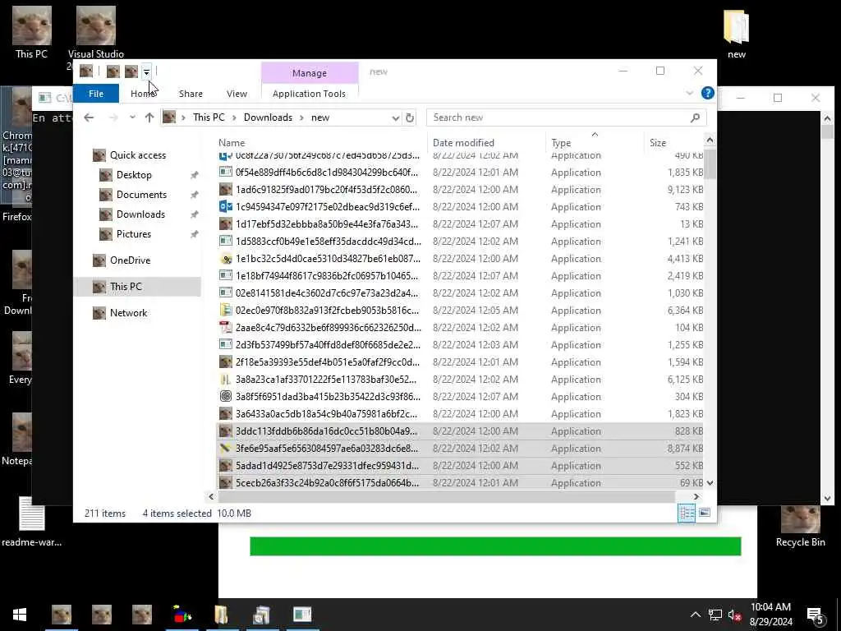Select Quick access in navigation pane
Image resolution: width=841 pixels, height=631 pixels.
click(137, 155)
